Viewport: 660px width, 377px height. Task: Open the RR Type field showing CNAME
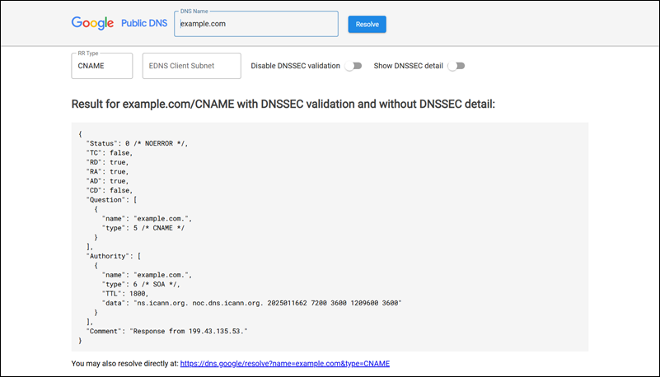pyautogui.click(x=102, y=66)
